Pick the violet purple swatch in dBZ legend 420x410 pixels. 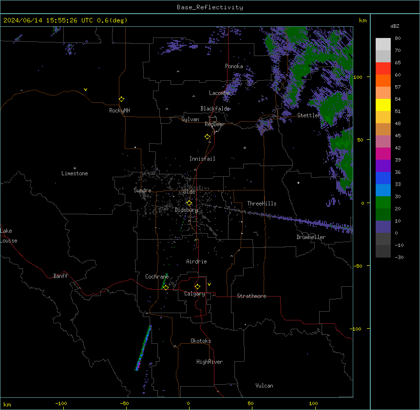(x=383, y=166)
